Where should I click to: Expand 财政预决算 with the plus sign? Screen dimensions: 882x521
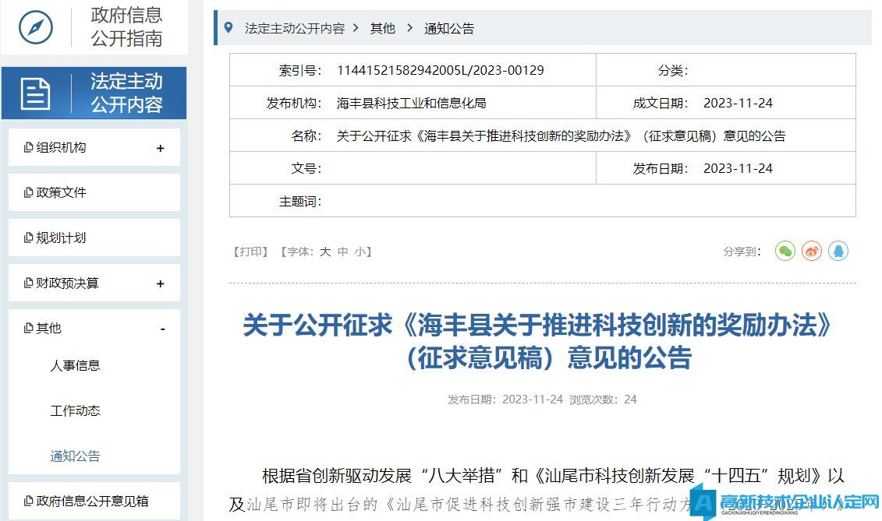point(161,283)
